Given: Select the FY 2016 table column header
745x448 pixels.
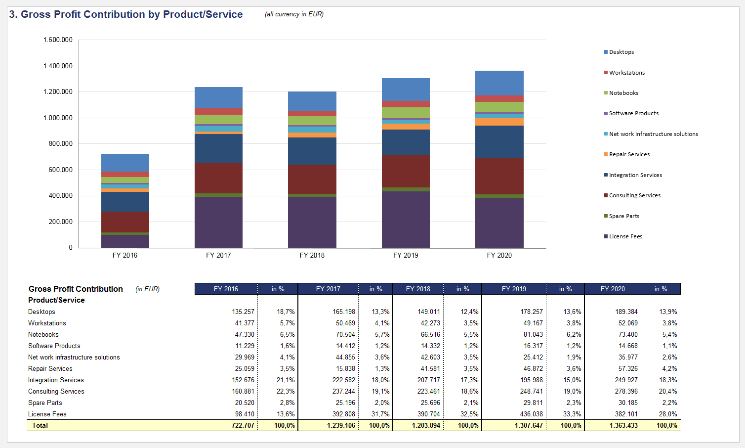Looking at the screenshot, I should click(x=226, y=289).
